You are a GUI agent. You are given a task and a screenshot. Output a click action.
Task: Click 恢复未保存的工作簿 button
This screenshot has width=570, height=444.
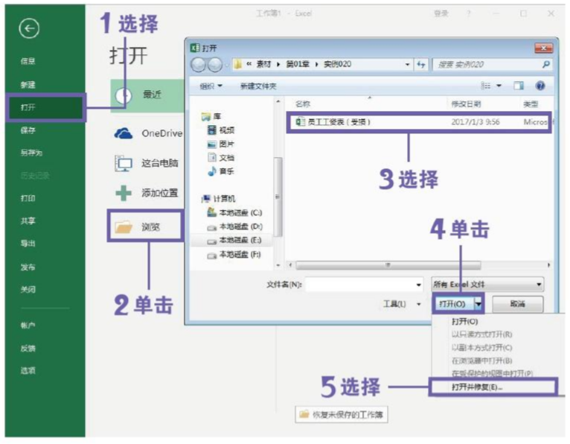342,414
